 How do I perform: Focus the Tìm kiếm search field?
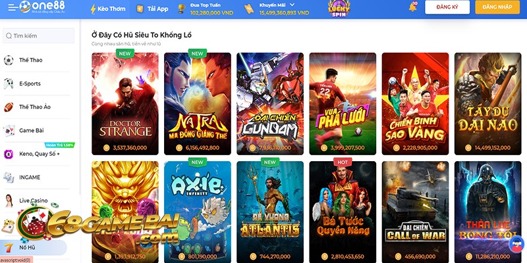pos(38,36)
